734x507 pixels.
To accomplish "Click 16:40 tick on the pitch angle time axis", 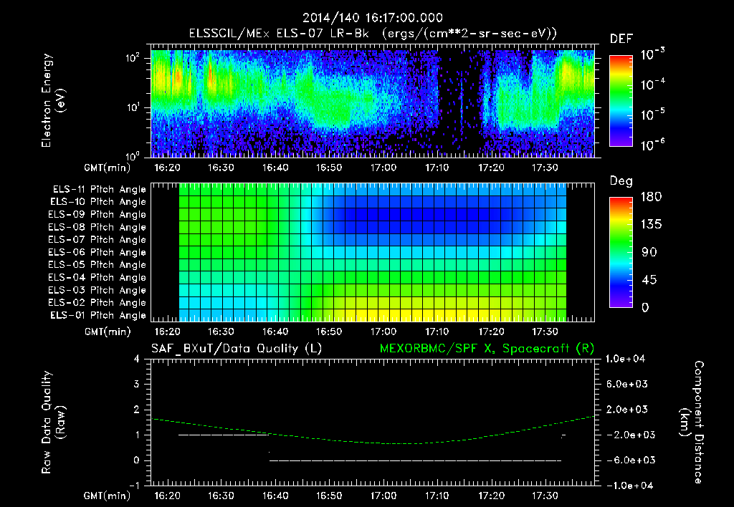I will point(275,332).
